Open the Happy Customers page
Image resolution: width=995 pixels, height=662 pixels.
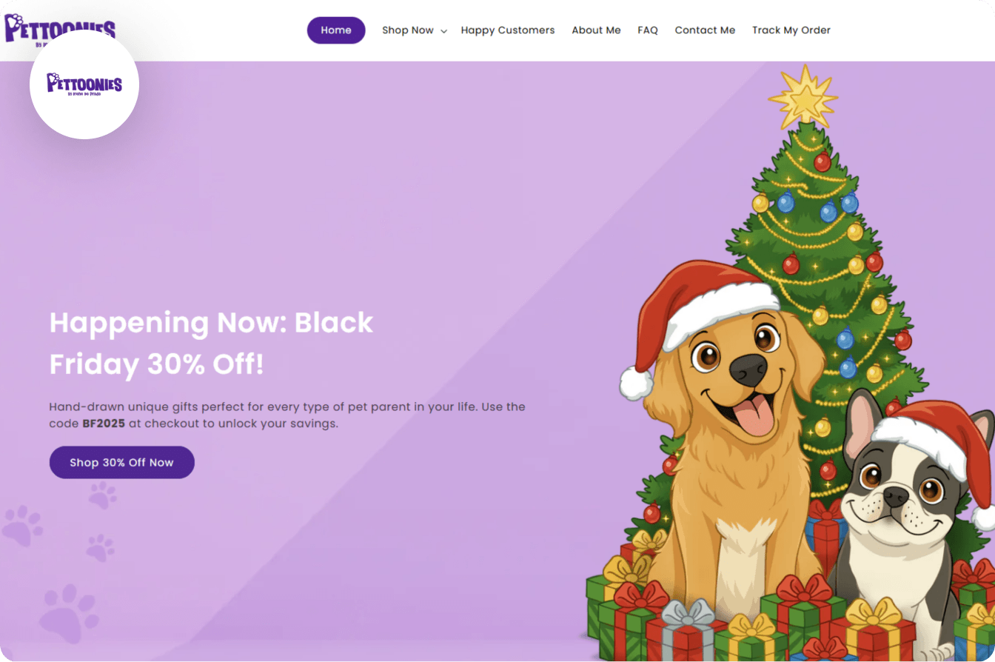pyautogui.click(x=508, y=30)
